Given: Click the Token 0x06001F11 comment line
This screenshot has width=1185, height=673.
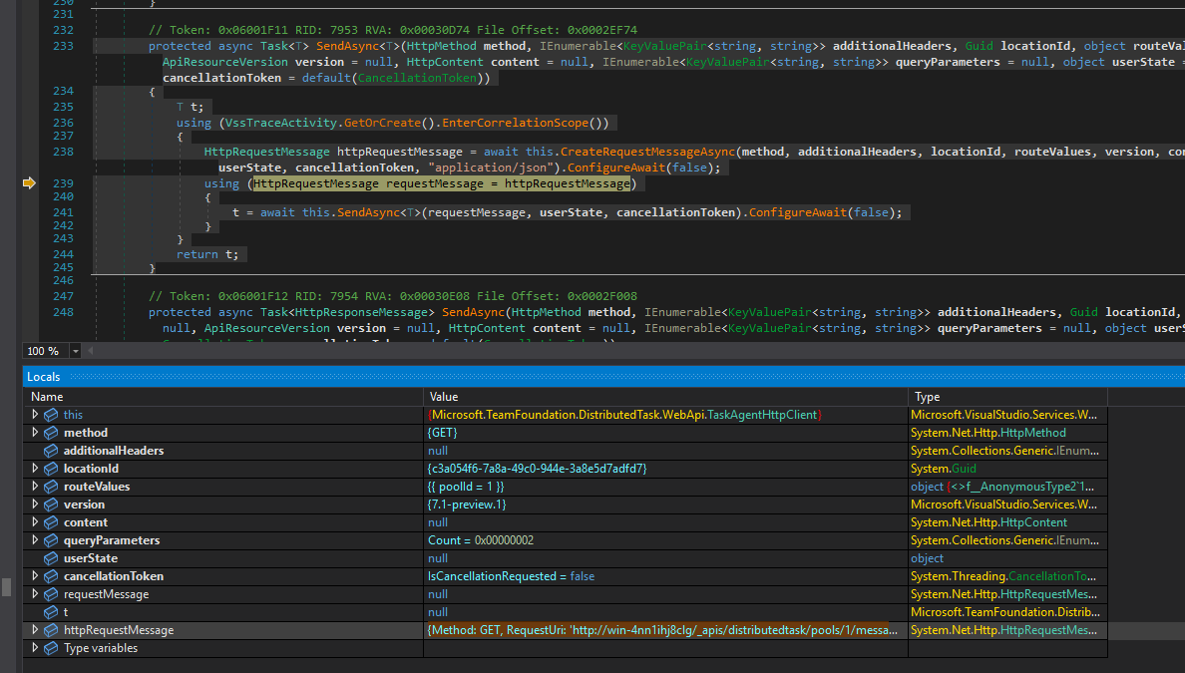Looking at the screenshot, I should click(x=392, y=30).
